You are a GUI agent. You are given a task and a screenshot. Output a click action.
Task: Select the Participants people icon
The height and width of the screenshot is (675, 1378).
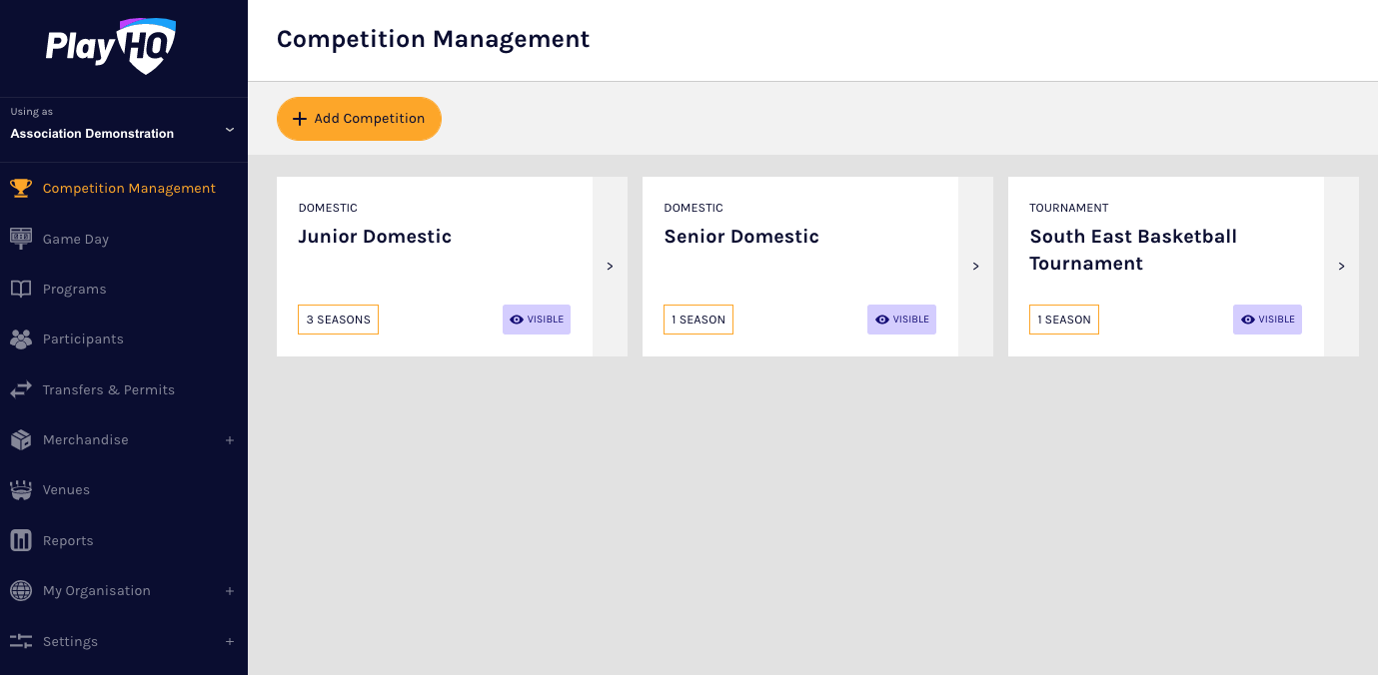click(21, 339)
